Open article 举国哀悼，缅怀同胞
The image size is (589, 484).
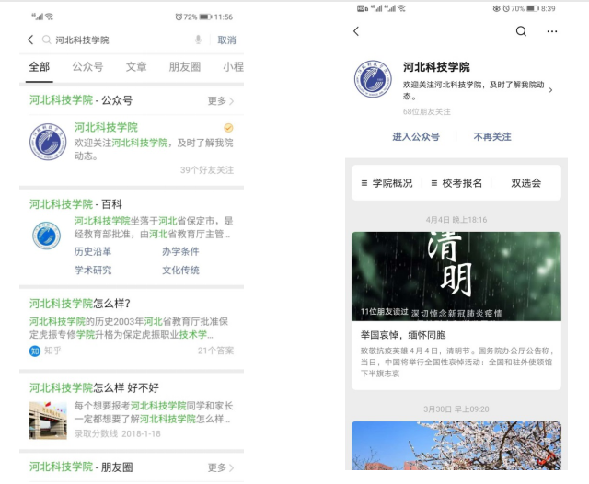(x=403, y=335)
